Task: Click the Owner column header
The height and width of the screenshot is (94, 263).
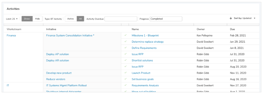Action: (x=201, y=29)
